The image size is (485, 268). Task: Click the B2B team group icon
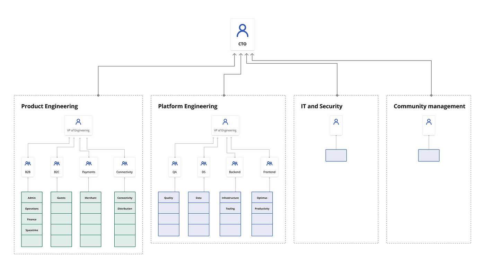point(28,163)
